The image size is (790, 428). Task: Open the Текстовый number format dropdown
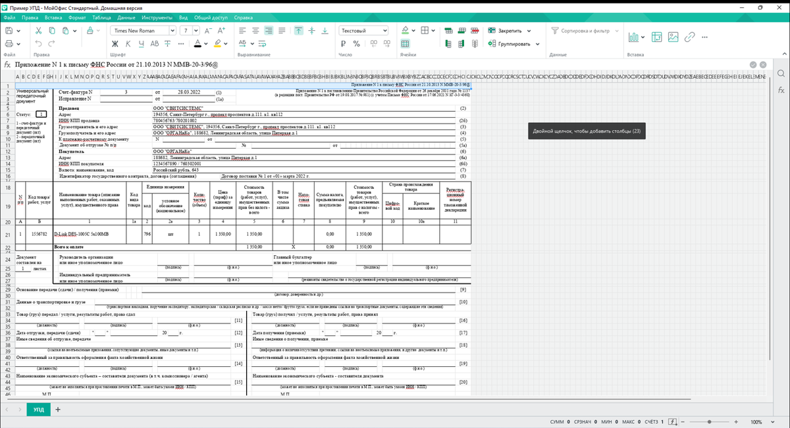pos(363,31)
